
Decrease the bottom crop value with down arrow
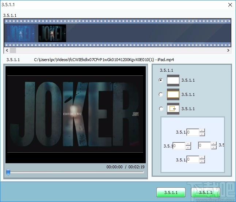click(x=202, y=161)
